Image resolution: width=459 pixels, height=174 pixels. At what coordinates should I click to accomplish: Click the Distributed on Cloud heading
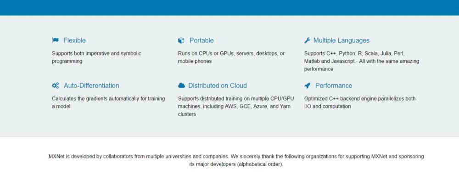tap(218, 86)
